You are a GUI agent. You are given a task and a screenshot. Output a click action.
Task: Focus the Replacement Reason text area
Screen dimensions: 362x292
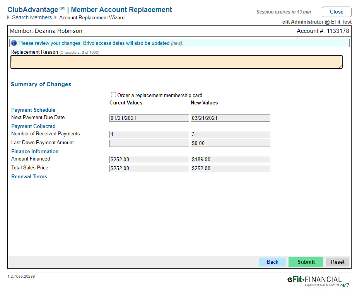pyautogui.click(x=176, y=62)
